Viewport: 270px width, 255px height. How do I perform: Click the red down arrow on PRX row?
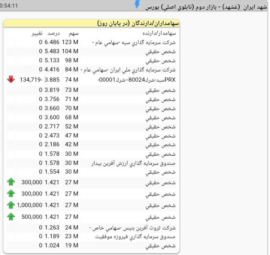click(11, 79)
